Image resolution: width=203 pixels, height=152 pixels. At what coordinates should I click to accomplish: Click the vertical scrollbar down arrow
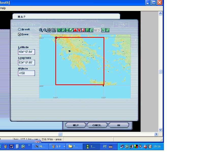[x=160, y=130]
